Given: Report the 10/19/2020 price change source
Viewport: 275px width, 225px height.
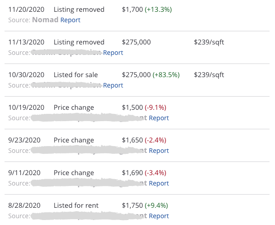Looking at the screenshot, I should 159,118.
